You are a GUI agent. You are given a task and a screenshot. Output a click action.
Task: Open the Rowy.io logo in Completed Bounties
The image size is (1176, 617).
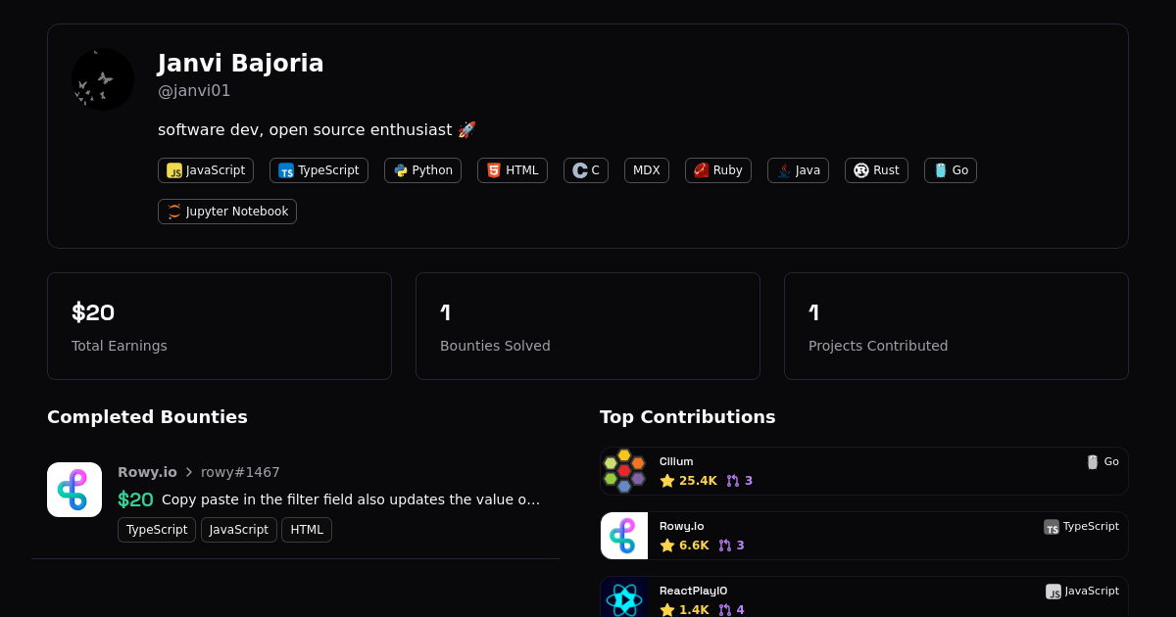pyautogui.click(x=74, y=490)
